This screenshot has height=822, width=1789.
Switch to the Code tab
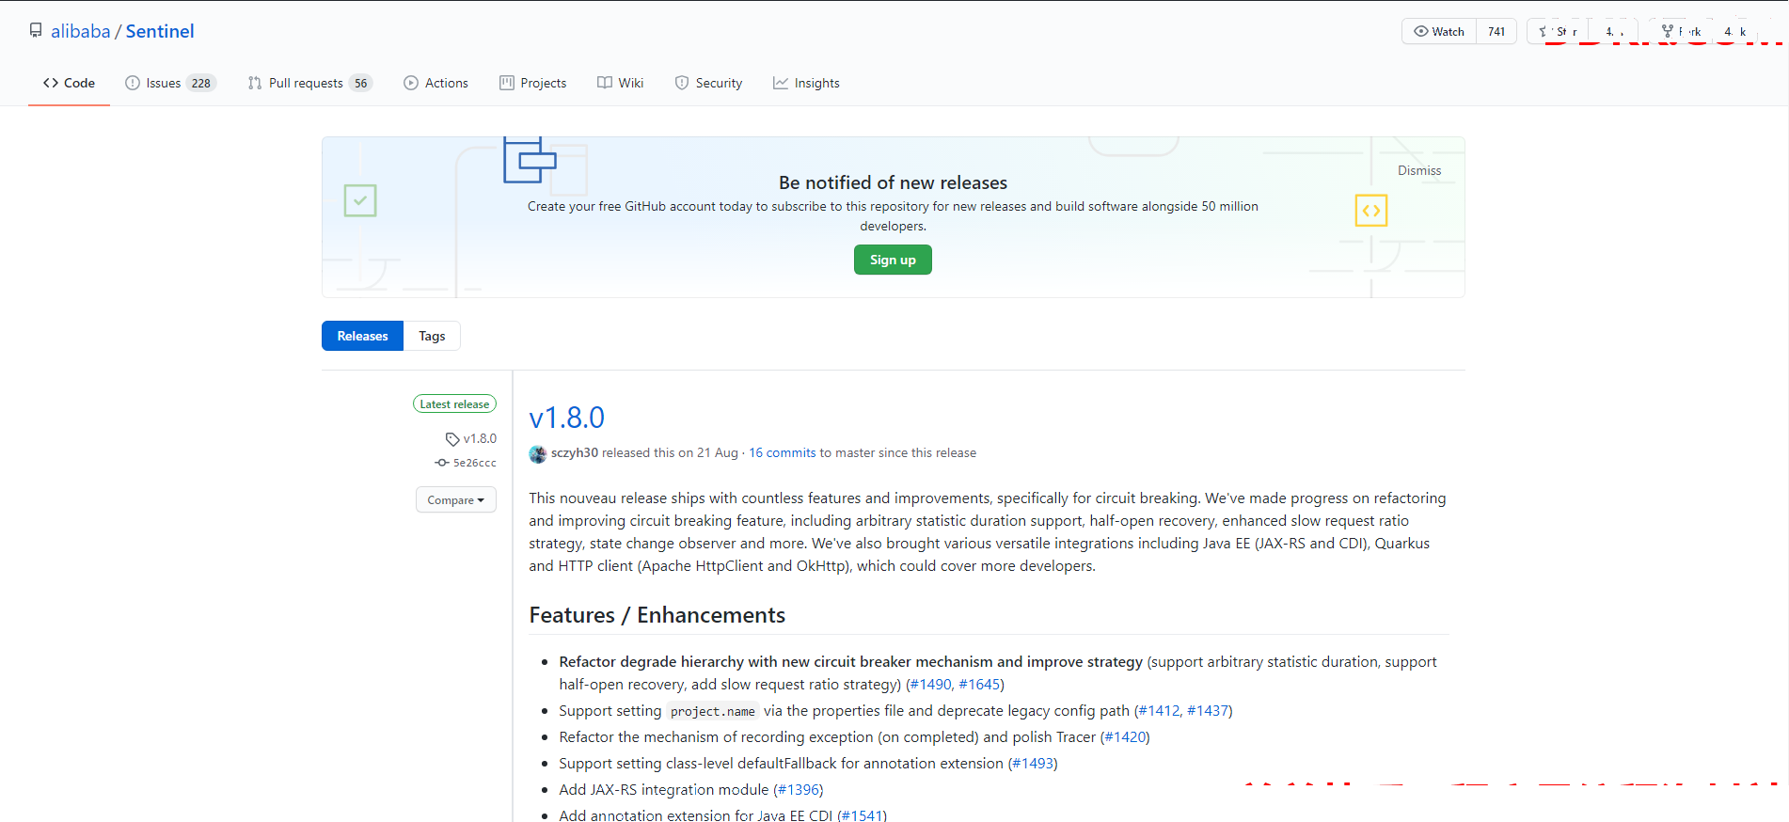[69, 83]
